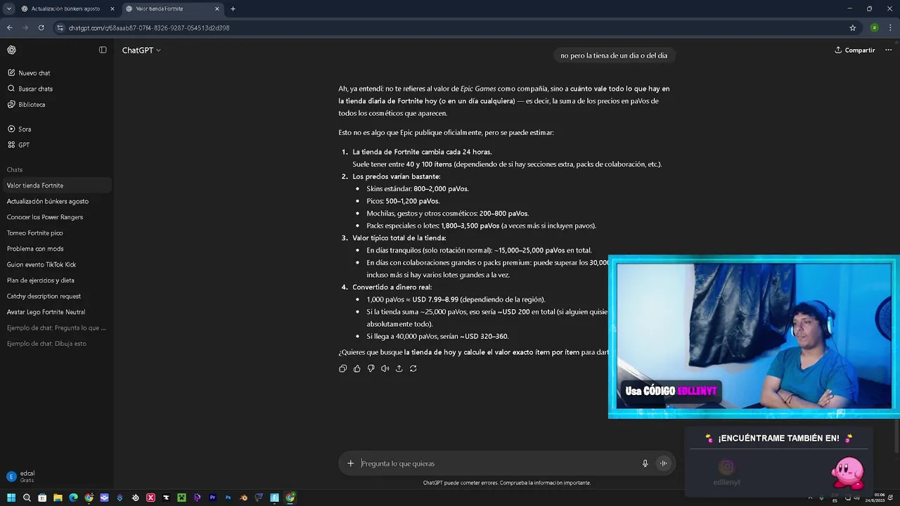
Task: Copy the response with the copy icon
Action: tap(343, 368)
